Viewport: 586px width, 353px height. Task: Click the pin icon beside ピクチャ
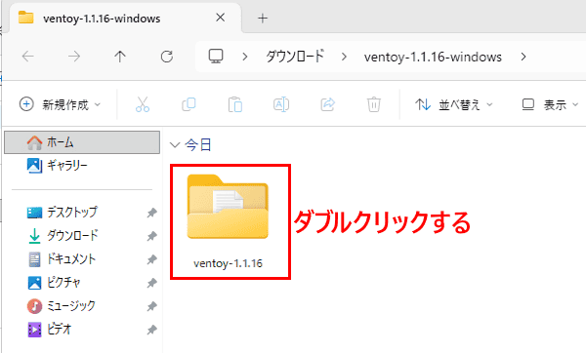151,283
